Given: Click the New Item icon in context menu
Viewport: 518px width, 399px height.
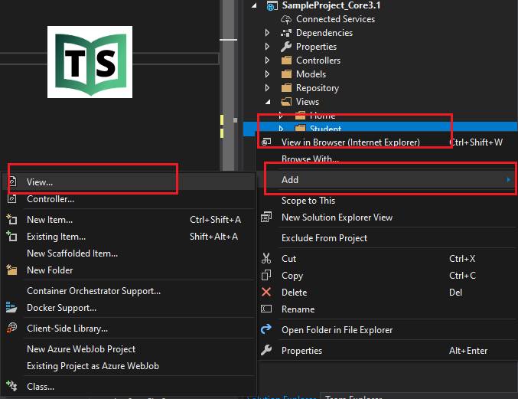Looking at the screenshot, I should point(11,220).
